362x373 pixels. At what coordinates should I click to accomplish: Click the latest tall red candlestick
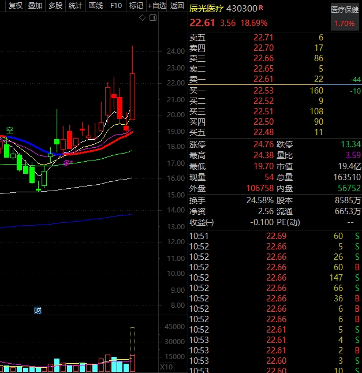(x=132, y=96)
